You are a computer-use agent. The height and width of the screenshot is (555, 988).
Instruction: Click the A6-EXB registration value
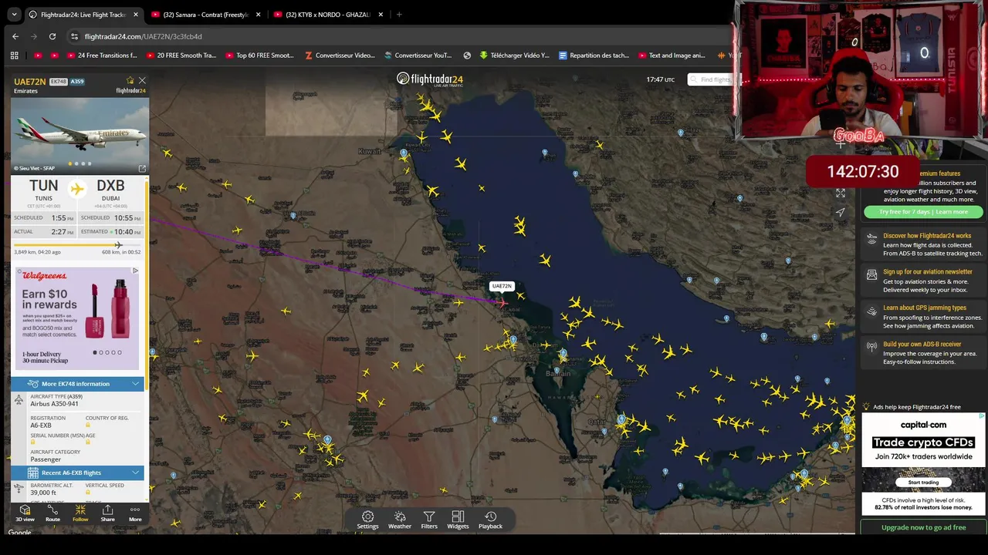pyautogui.click(x=41, y=425)
